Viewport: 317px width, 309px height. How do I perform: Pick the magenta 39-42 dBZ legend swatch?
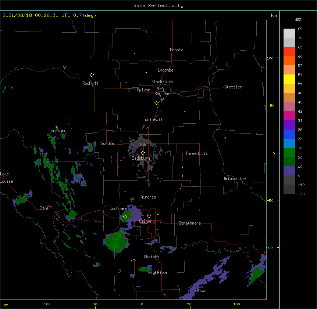(289, 116)
